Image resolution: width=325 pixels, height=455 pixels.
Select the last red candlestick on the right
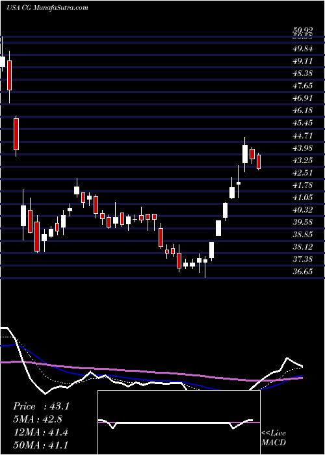click(x=259, y=162)
